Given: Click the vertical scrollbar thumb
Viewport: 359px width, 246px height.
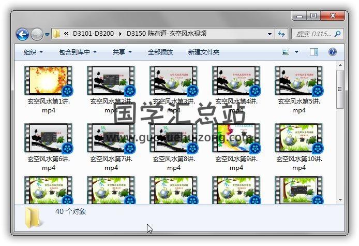Looking at the screenshot, I should (x=340, y=89).
